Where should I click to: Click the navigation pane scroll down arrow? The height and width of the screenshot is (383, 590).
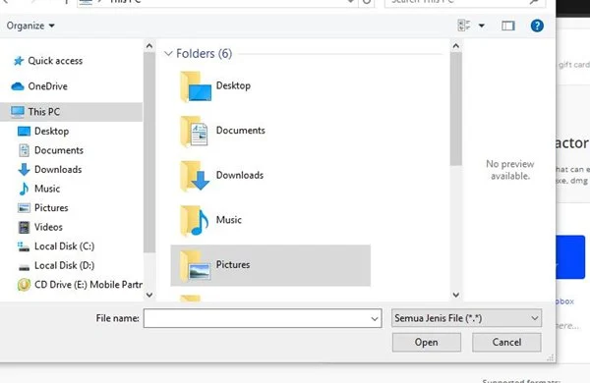click(149, 295)
